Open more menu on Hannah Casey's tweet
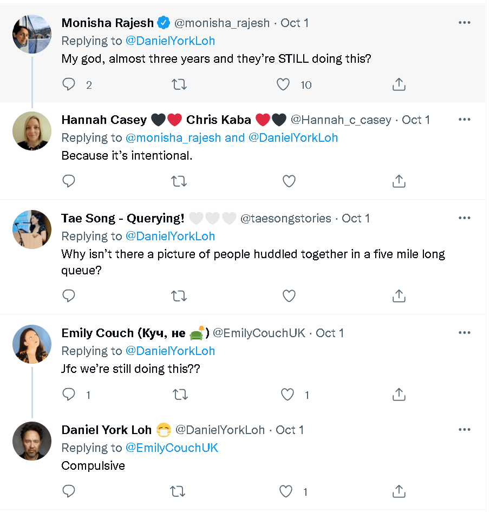Screen dimensions: 490x512 tap(464, 120)
